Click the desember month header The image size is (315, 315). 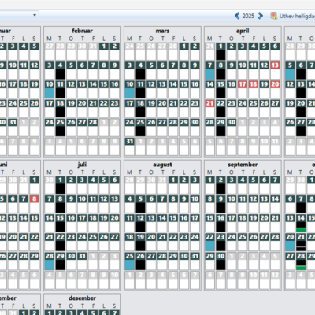point(82,298)
